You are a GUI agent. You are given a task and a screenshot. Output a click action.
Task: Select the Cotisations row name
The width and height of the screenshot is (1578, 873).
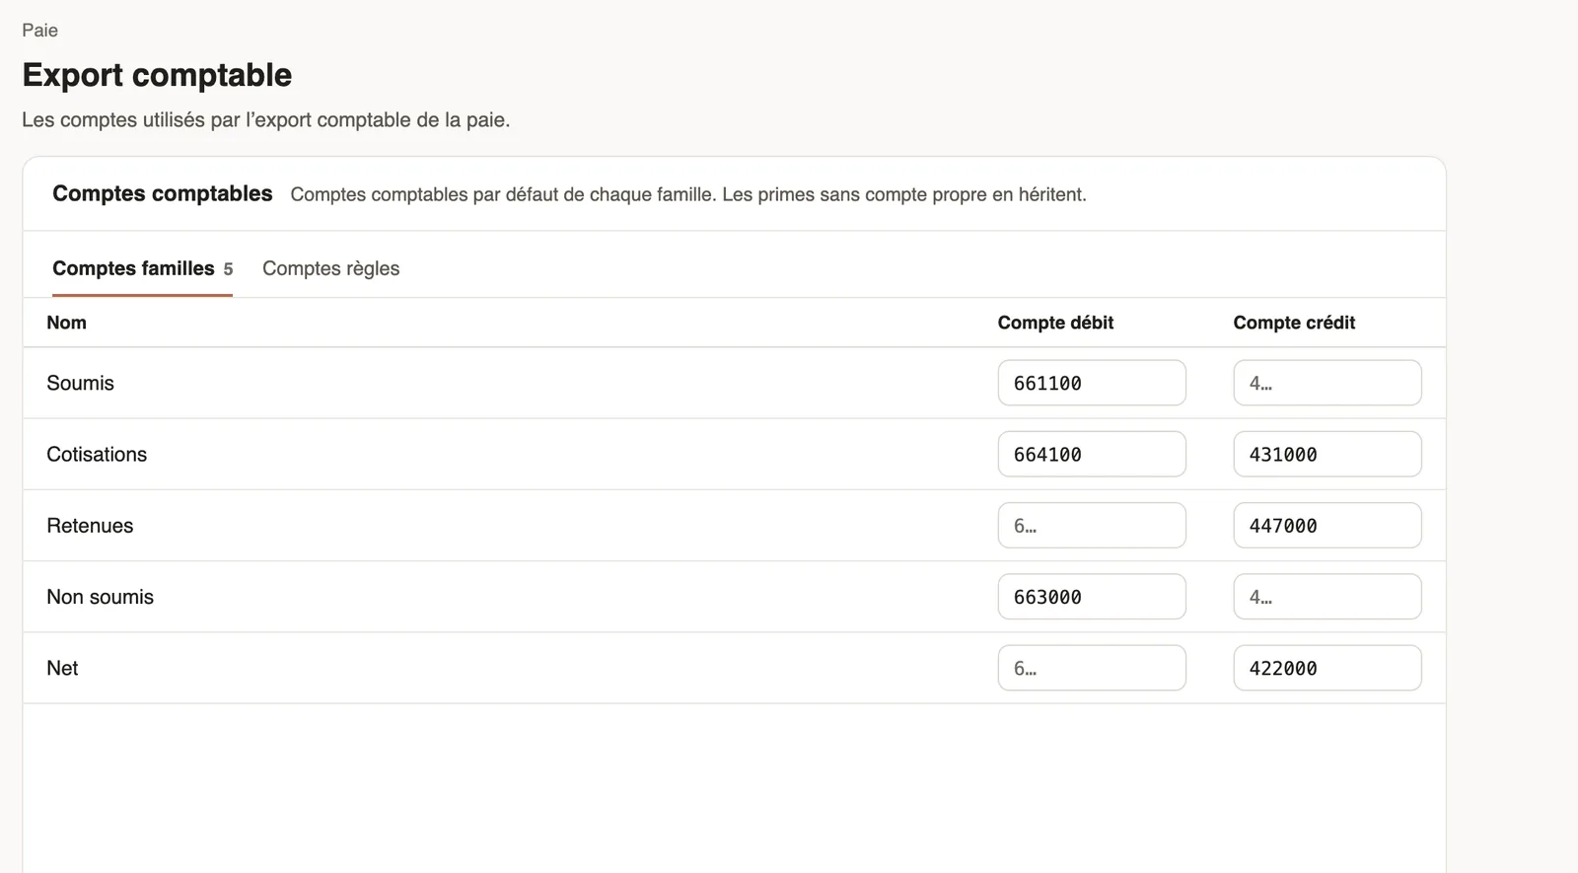97,454
